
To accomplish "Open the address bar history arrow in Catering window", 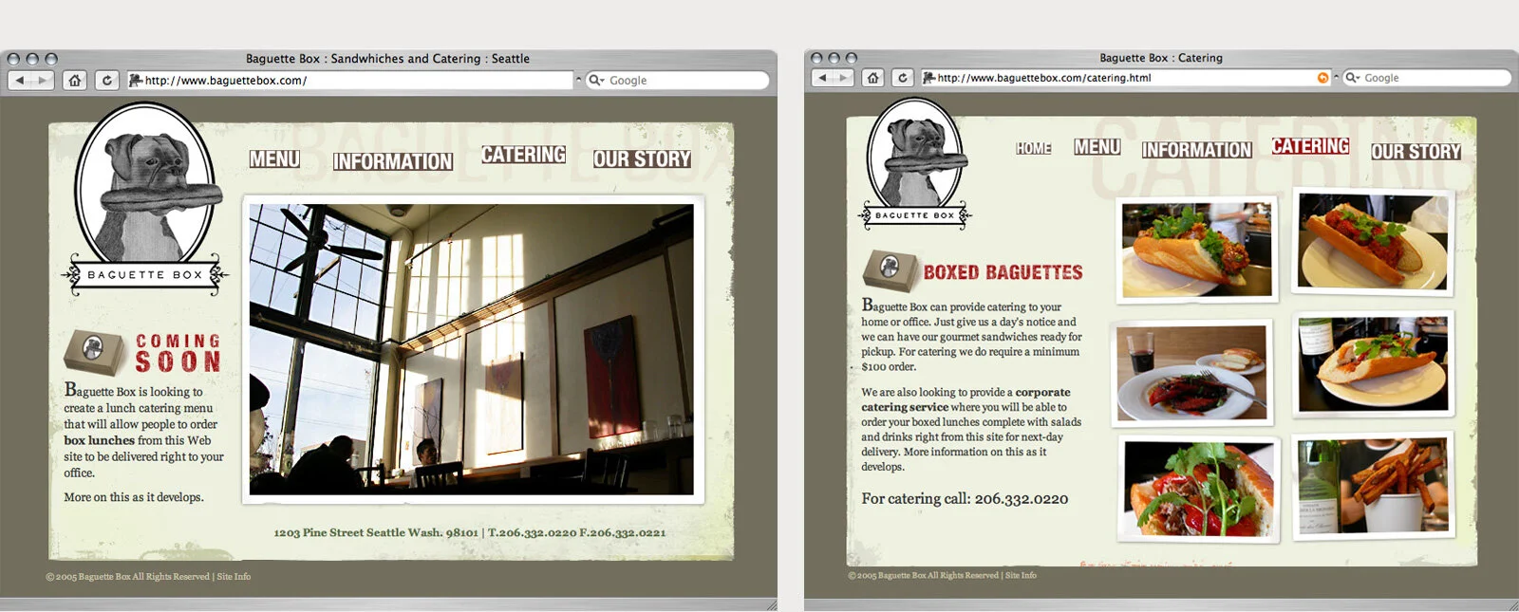I will pos(1336,77).
